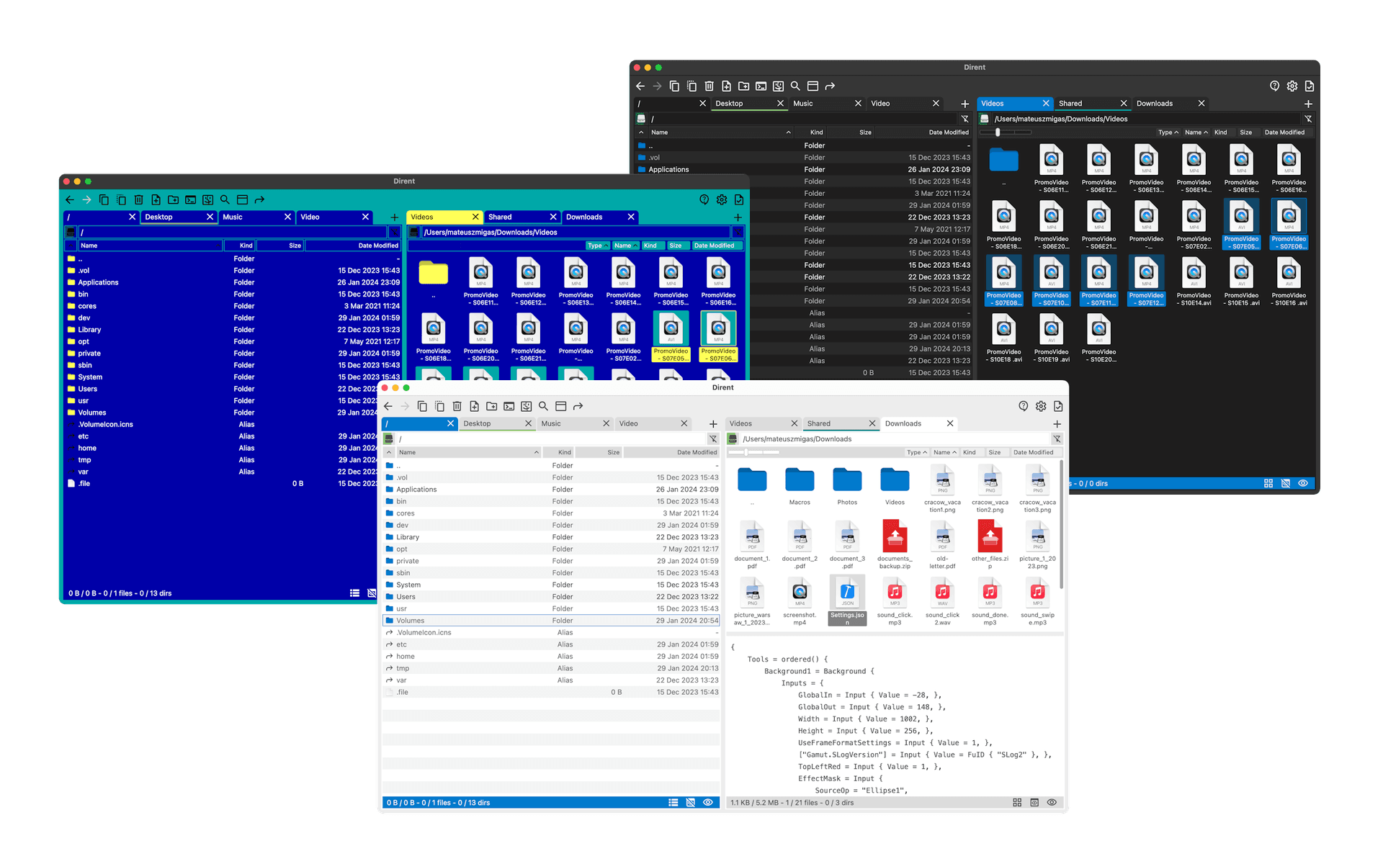Image resolution: width=1383 pixels, height=864 pixels.
Task: Click the panel layout icon in white window
Action: (x=561, y=407)
